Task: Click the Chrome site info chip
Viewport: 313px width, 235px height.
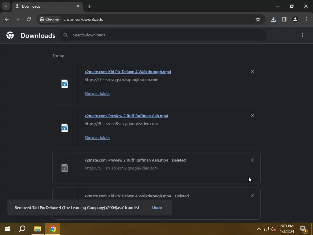Action: pos(49,19)
